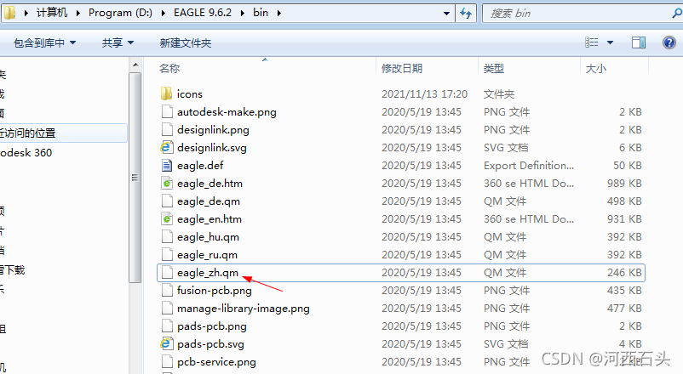The width and height of the screenshot is (683, 374).
Task: Select the eagle_zh.qm file name
Action: (x=207, y=273)
